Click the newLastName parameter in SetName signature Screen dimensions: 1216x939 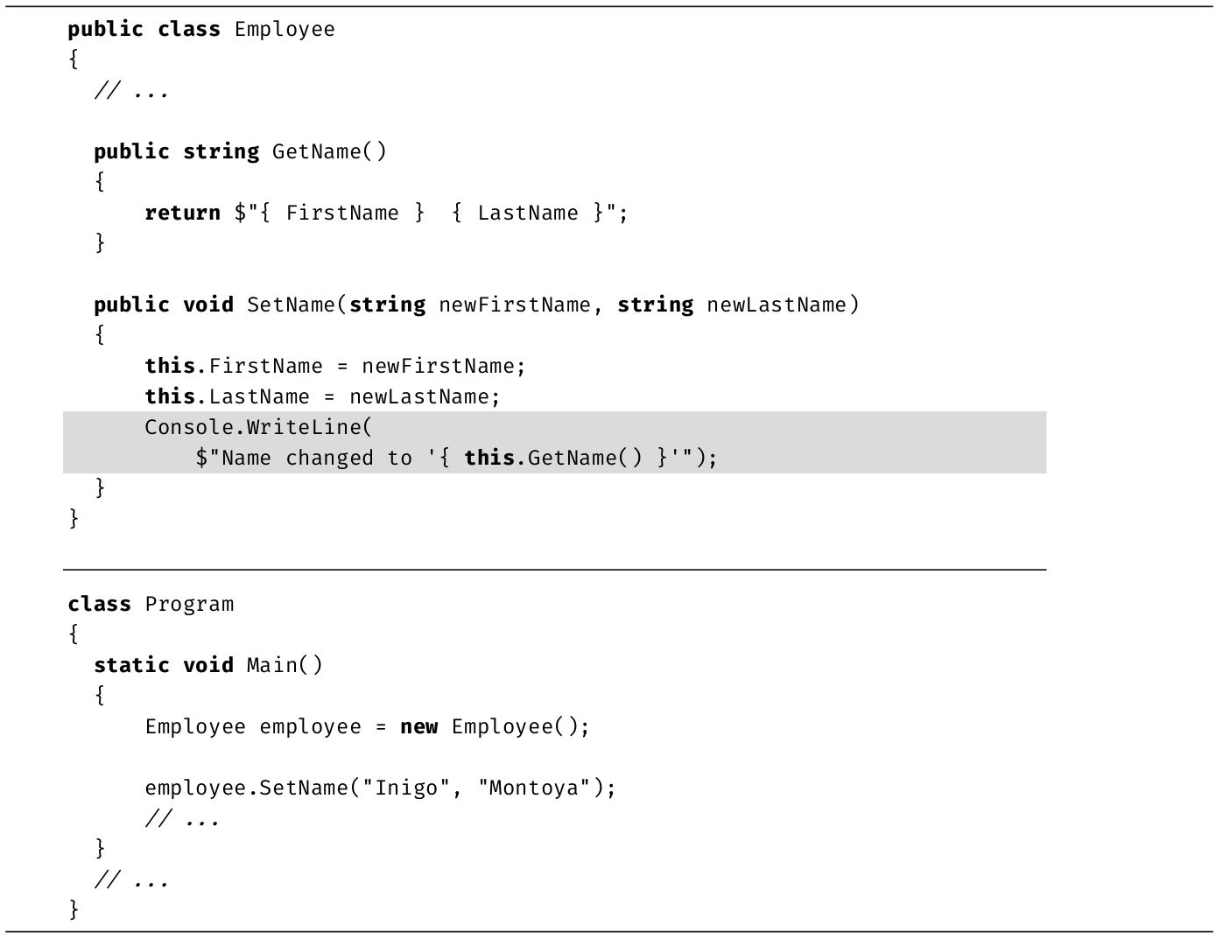777,305
